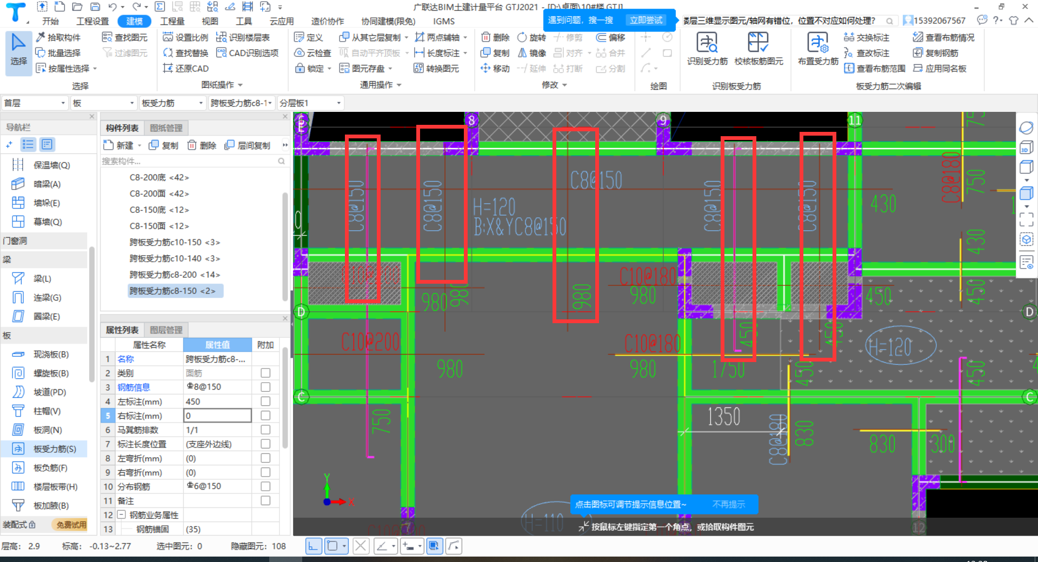Viewport: 1038px width, 562px height.
Task: Open the 首层 floor dropdown
Action: 35,103
